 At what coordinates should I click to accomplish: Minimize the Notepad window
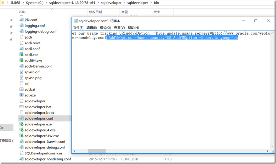(243, 21)
